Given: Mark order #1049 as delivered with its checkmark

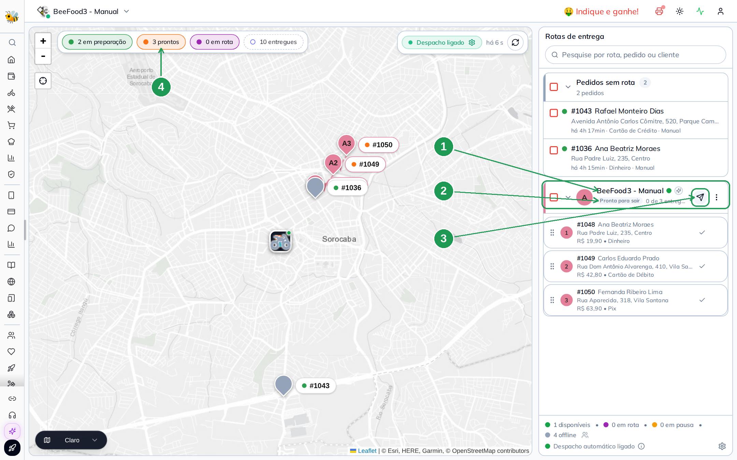Looking at the screenshot, I should (x=702, y=266).
